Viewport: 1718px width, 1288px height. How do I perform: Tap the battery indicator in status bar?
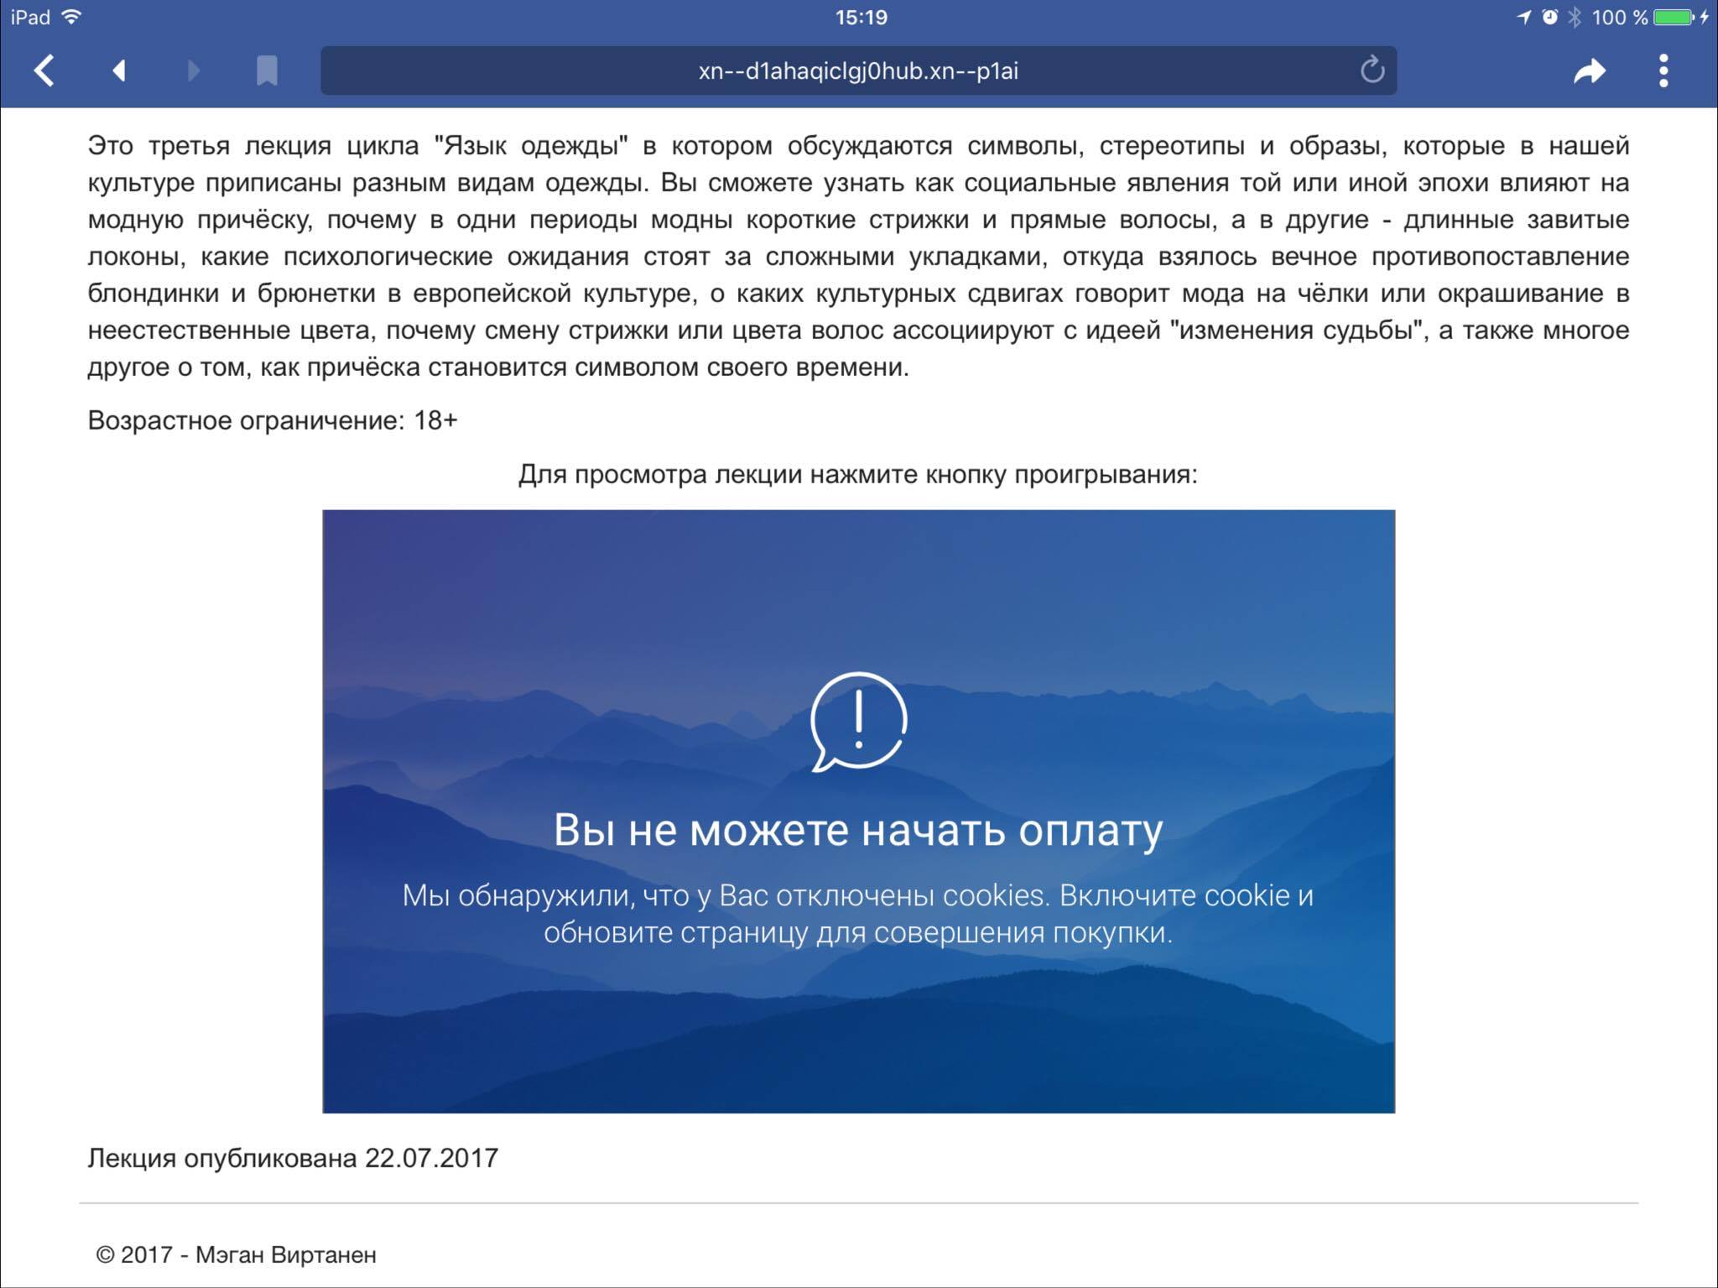(x=1675, y=18)
